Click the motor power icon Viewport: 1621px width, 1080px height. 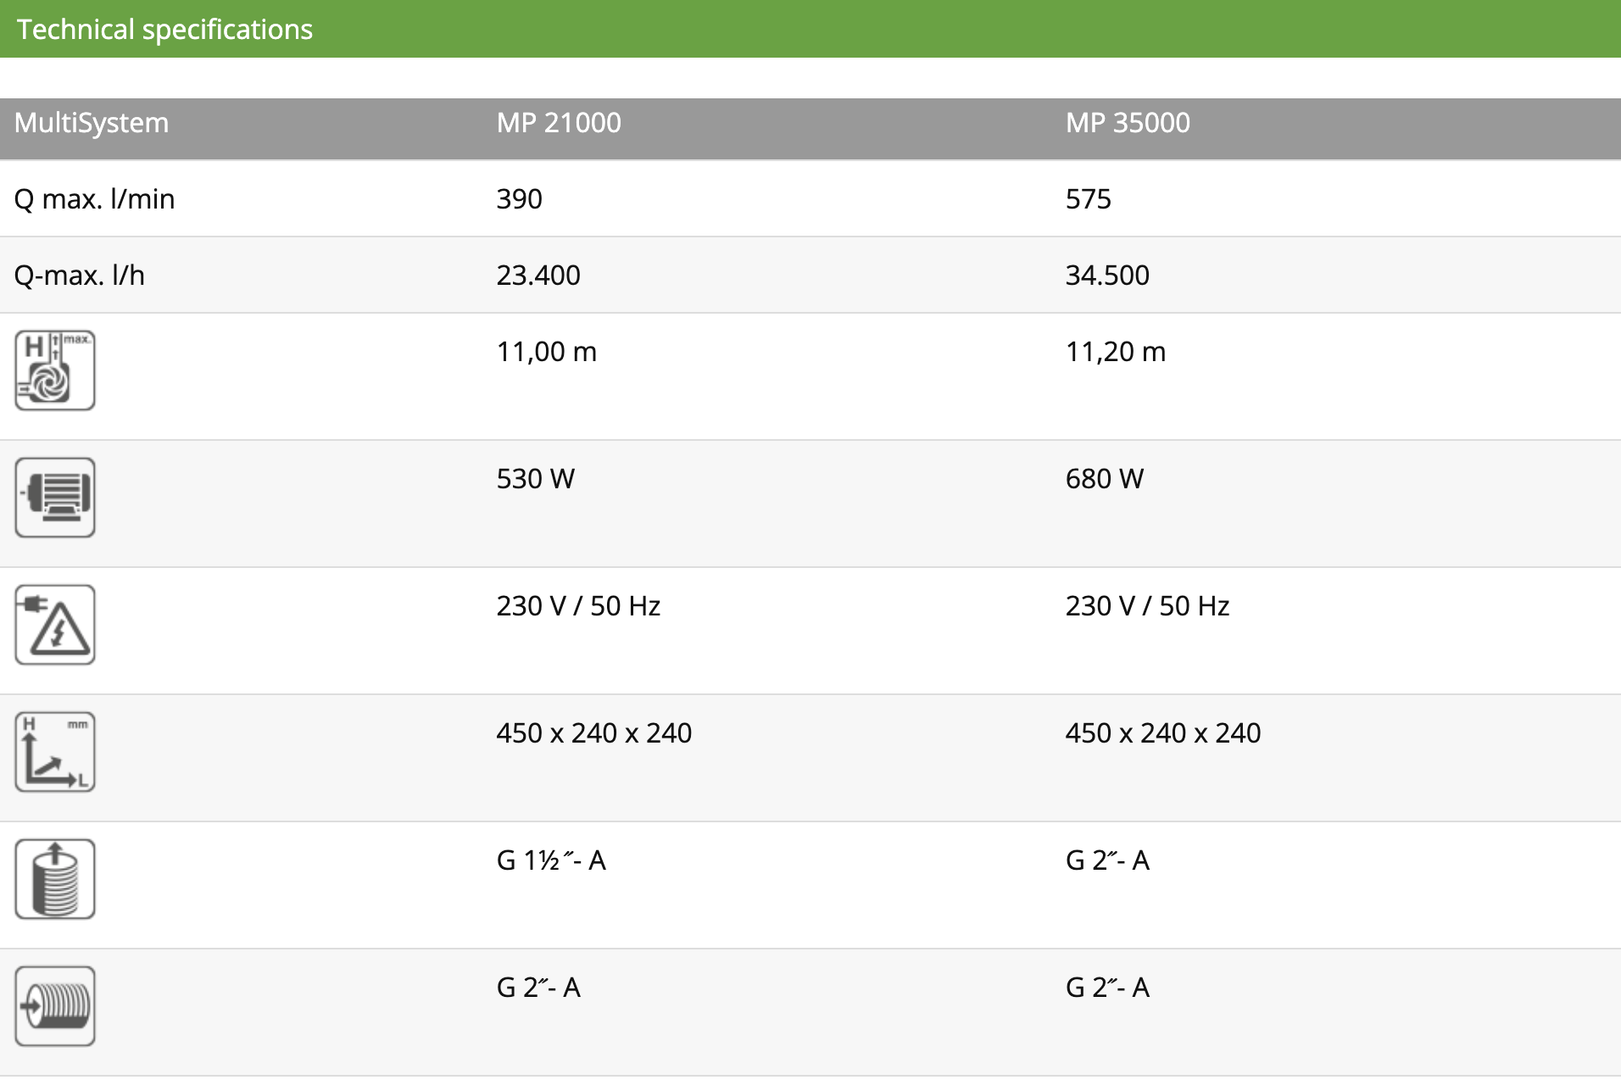click(x=55, y=498)
